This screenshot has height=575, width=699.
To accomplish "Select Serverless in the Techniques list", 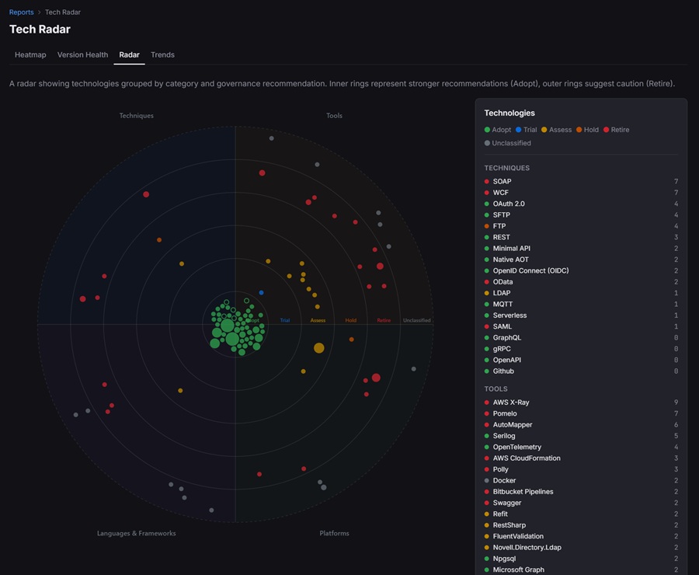I will point(581,315).
